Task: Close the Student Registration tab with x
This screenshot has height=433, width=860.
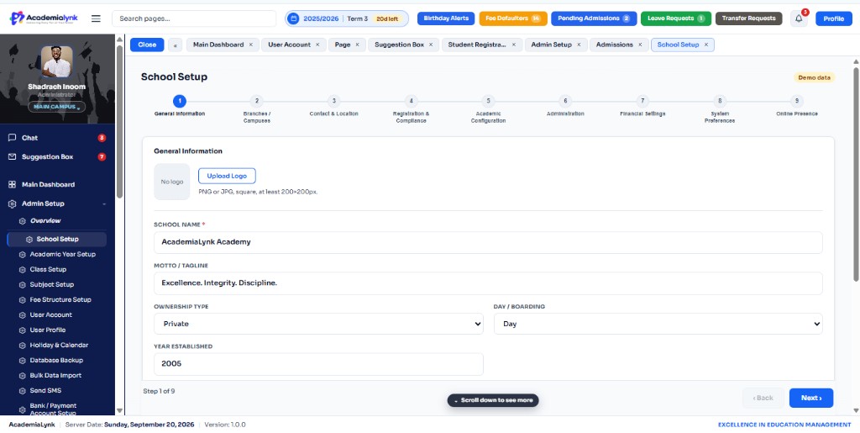Action: click(514, 45)
